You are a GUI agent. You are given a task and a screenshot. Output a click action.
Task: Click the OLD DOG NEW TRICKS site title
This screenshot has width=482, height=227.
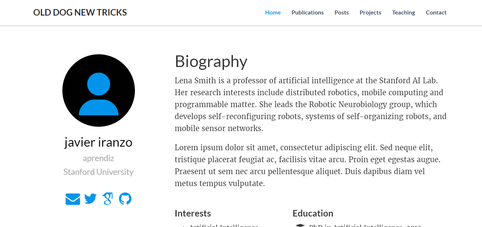click(x=80, y=13)
